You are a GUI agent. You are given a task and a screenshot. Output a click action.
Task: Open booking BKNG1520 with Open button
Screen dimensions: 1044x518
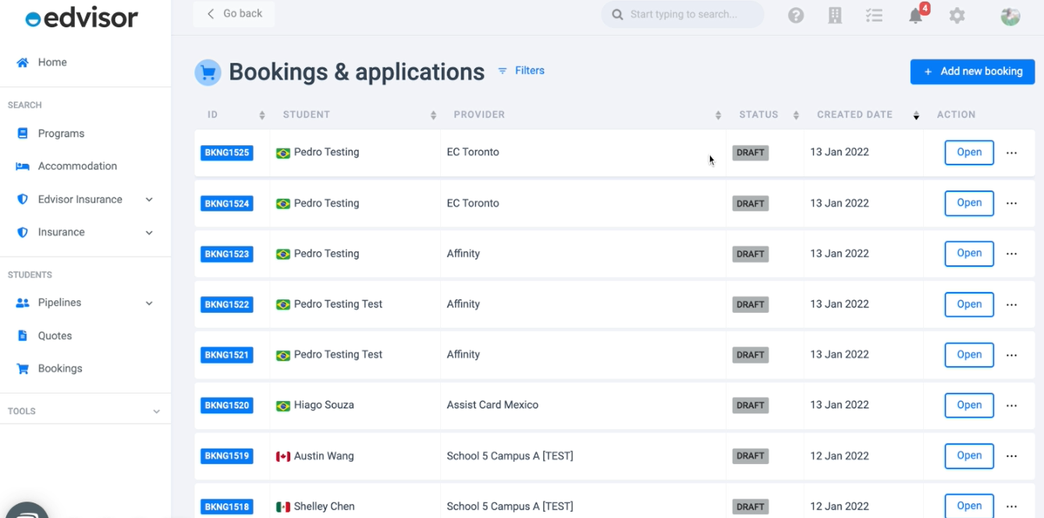[969, 406]
